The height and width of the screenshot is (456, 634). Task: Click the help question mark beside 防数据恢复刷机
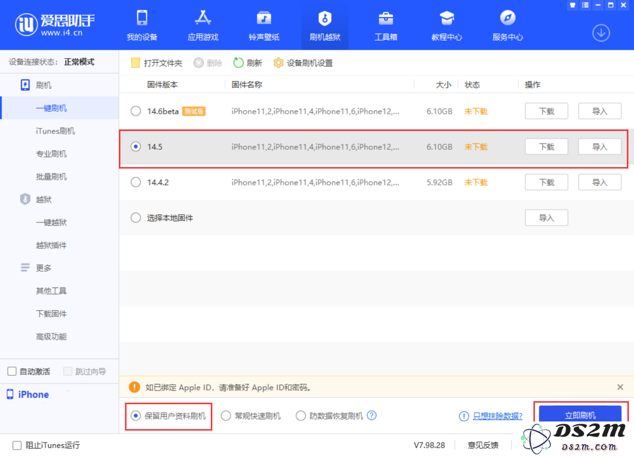(x=372, y=415)
